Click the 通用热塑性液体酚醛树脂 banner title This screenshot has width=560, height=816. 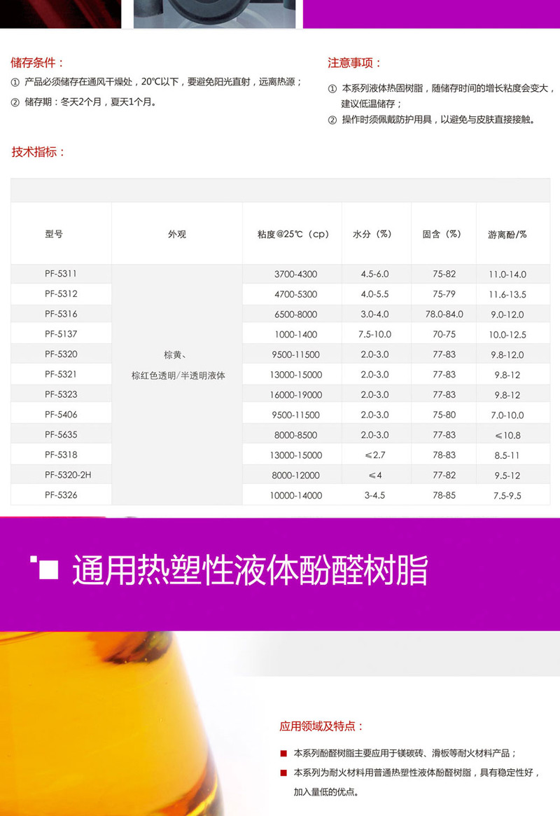pos(249,572)
